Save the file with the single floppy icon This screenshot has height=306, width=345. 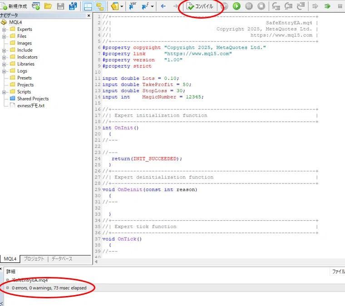tap(60, 6)
